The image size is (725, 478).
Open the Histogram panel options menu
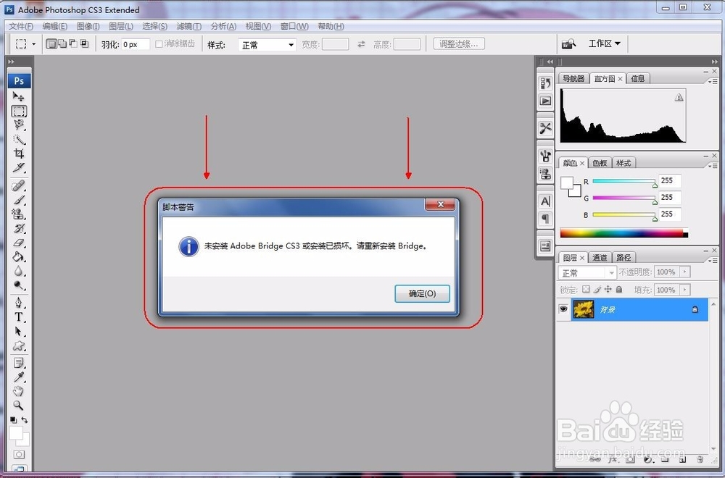tap(713, 81)
